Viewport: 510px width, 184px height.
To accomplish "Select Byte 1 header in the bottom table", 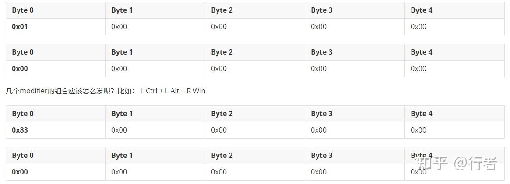I will [122, 155].
